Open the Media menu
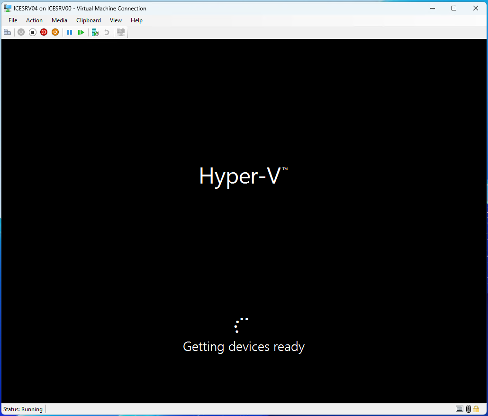Image resolution: width=488 pixels, height=416 pixels. coord(59,20)
